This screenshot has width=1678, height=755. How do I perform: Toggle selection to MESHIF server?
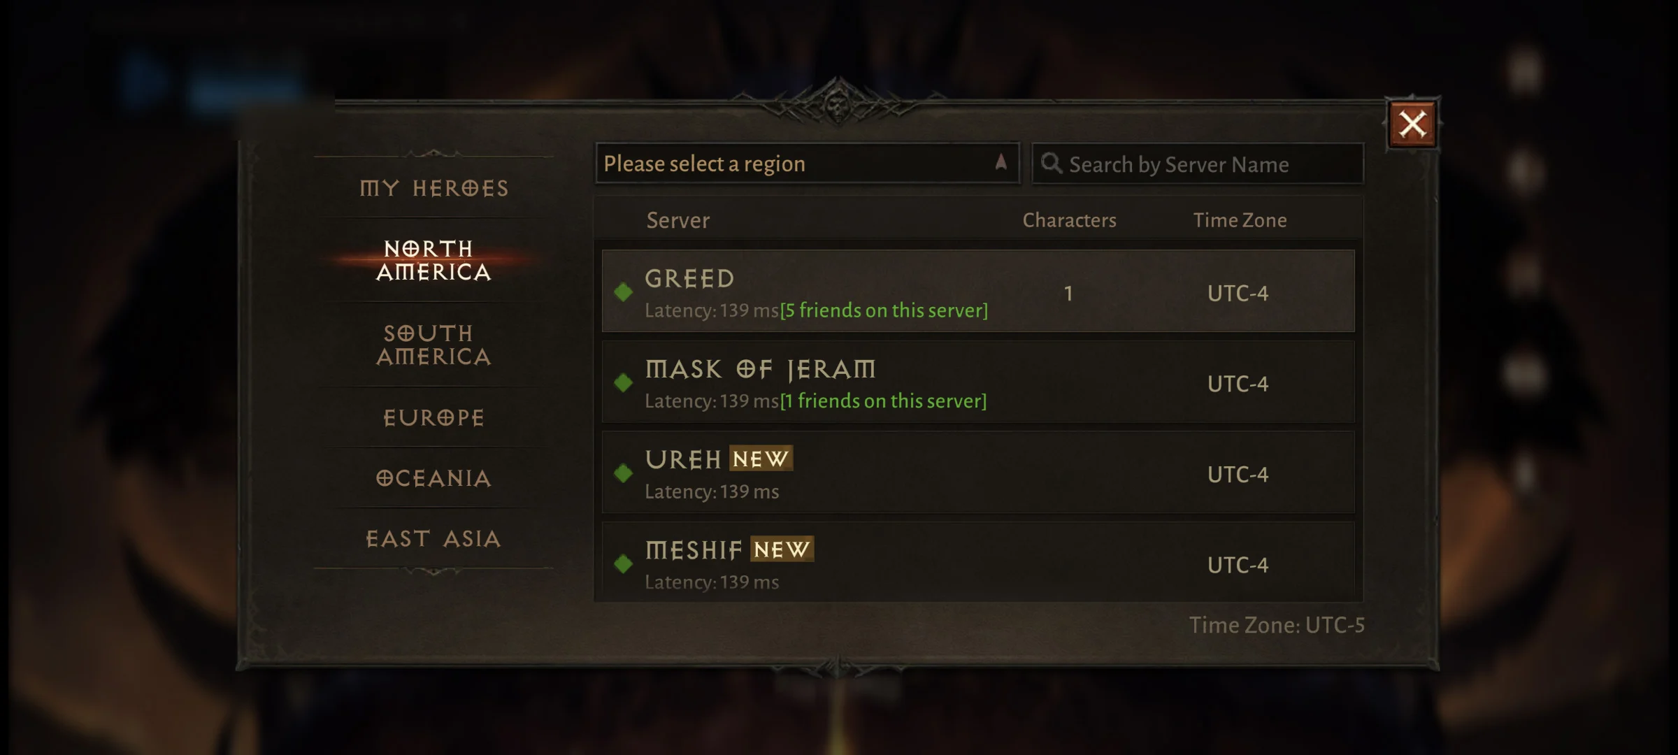[975, 565]
